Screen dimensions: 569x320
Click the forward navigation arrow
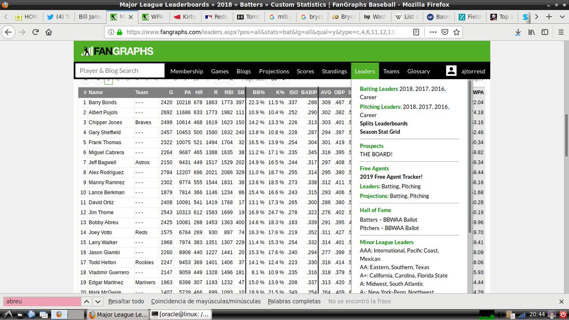22,32
